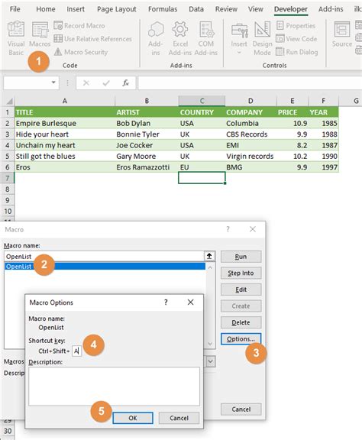This screenshot has width=362, height=440.
Task: Open control Properties
Action: (x=296, y=25)
